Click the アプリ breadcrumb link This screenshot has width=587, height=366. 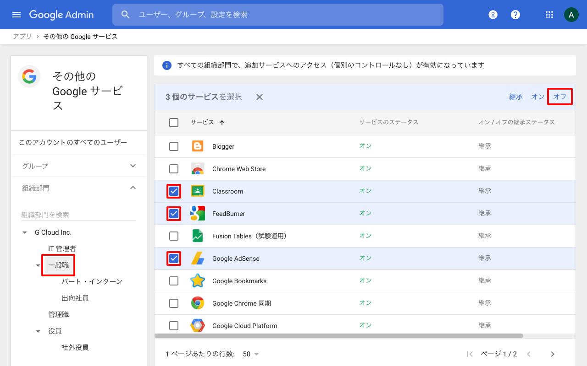click(x=22, y=37)
